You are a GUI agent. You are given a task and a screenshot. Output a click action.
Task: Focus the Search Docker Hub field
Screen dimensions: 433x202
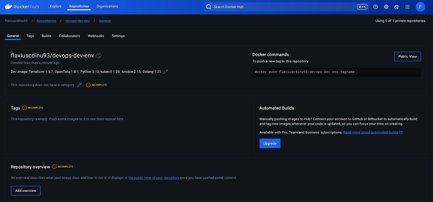[287, 7]
